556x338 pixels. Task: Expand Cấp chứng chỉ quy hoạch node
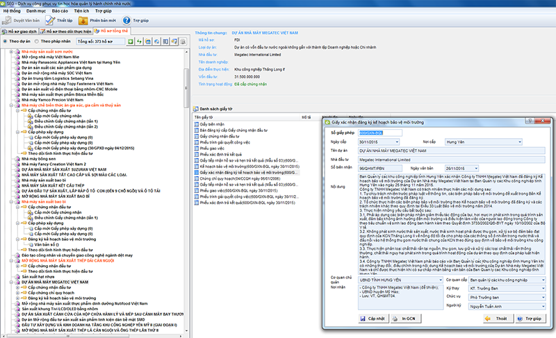pos(17,293)
